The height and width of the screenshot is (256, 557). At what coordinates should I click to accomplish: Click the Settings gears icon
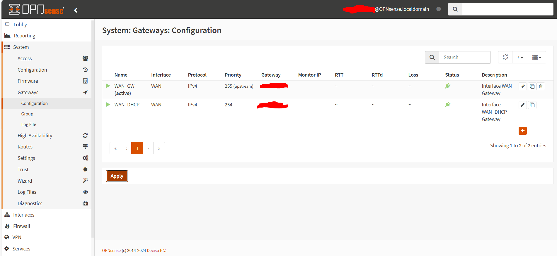[x=85, y=158]
